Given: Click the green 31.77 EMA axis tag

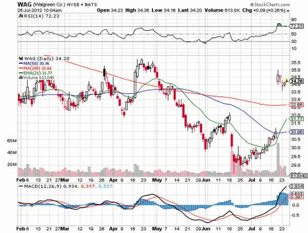Looking at the screenshot, I should click(297, 119).
